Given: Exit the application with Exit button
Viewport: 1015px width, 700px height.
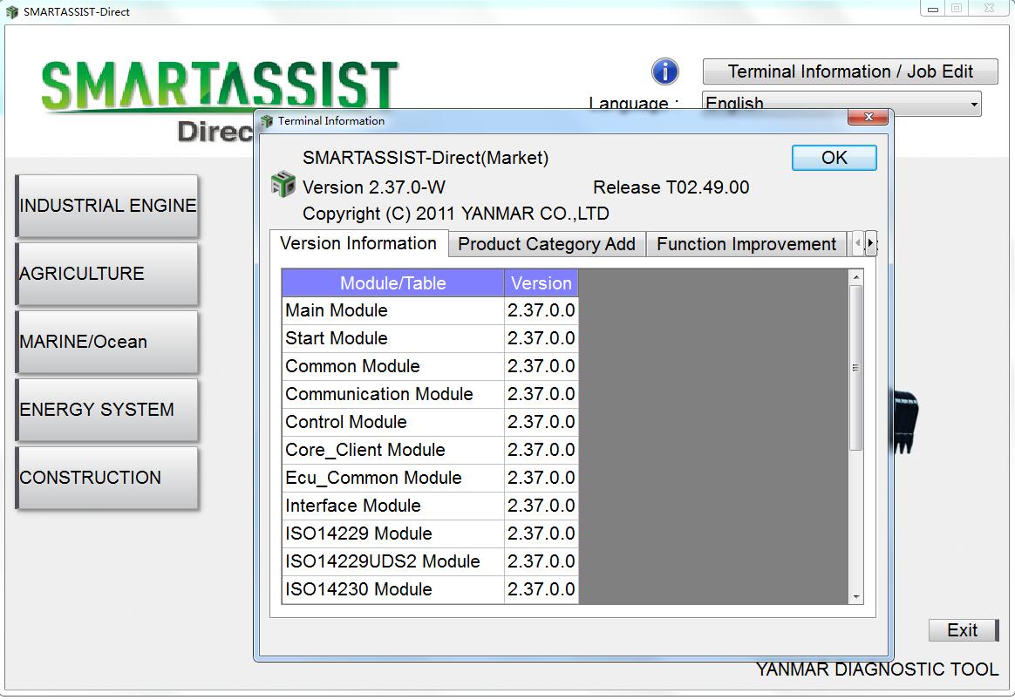Looking at the screenshot, I should [964, 630].
